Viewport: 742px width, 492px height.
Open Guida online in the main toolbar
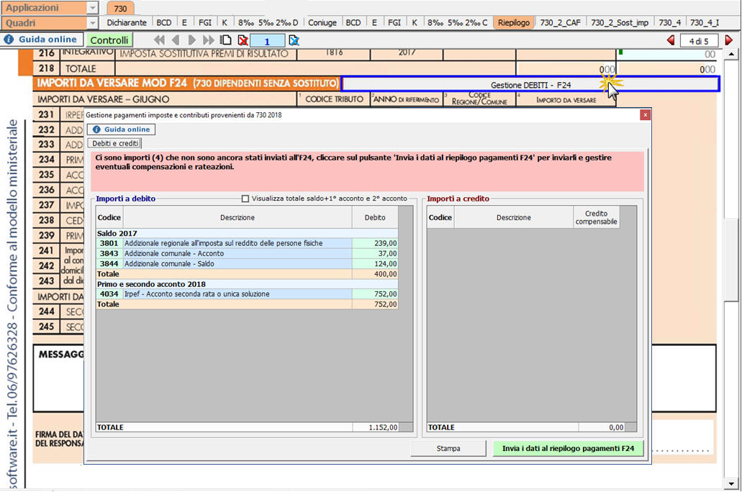coord(42,40)
